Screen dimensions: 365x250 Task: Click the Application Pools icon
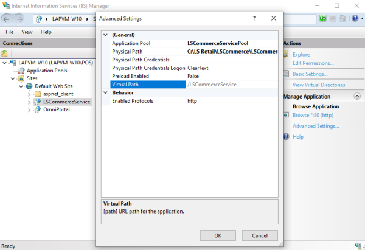click(x=21, y=71)
